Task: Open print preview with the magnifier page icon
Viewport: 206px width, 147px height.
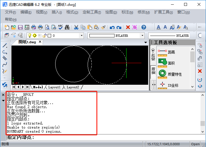Action: (47, 27)
